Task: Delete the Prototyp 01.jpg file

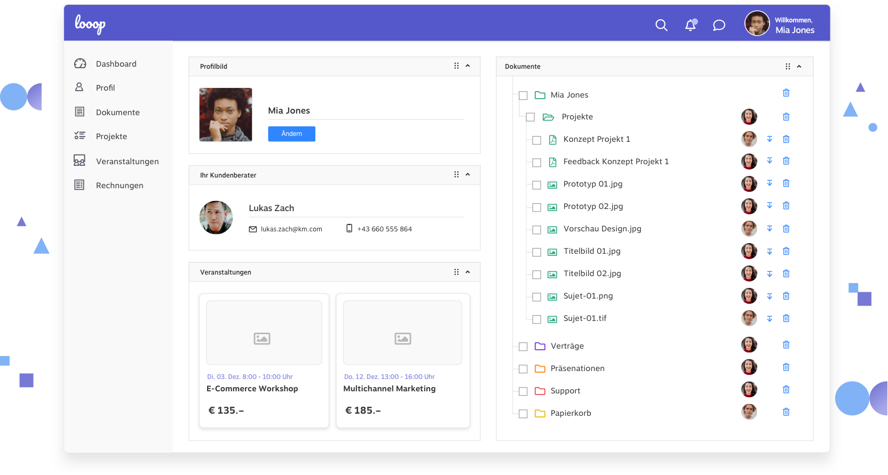Action: click(786, 183)
